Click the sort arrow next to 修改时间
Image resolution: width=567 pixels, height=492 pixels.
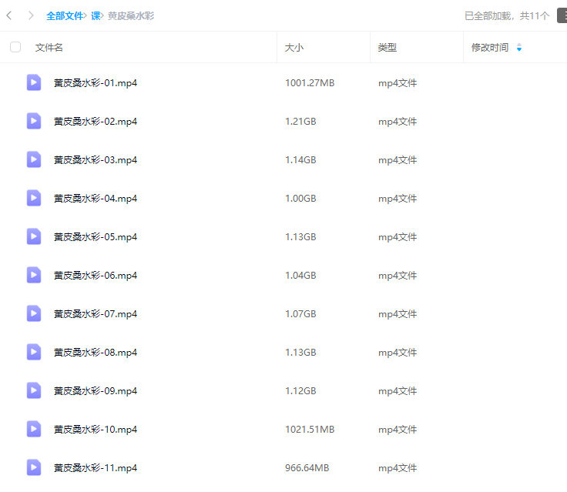coord(519,48)
